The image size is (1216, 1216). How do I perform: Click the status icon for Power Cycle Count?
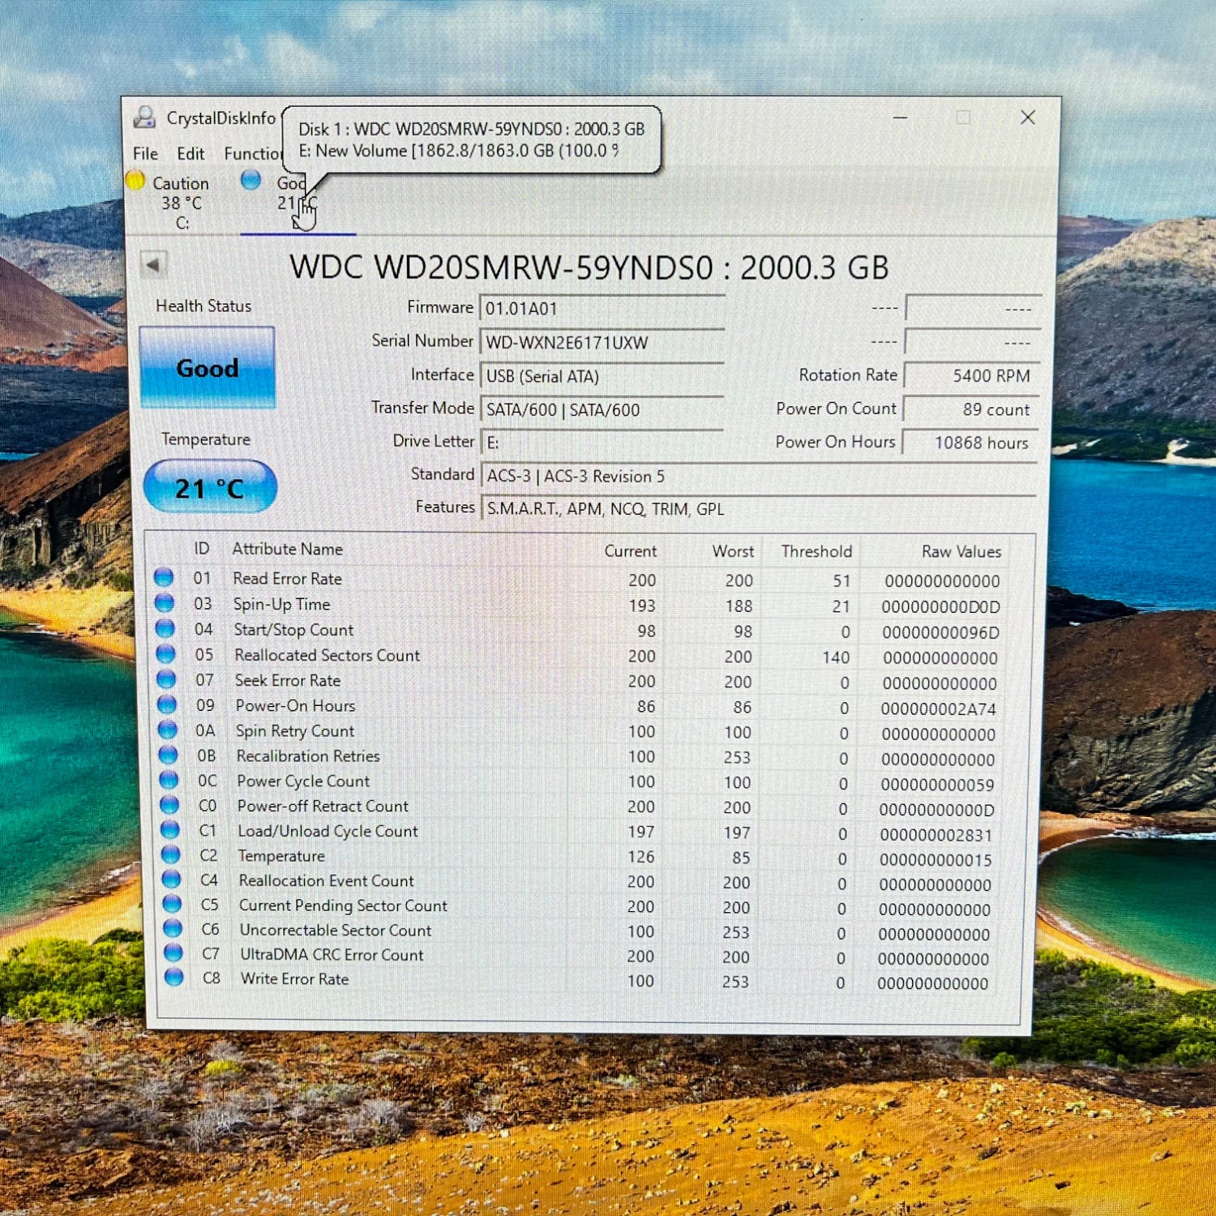pyautogui.click(x=169, y=779)
